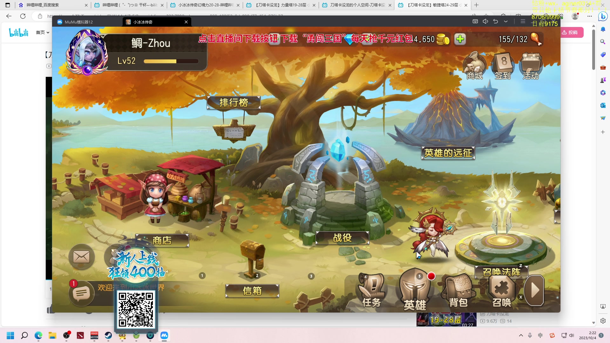This screenshot has width=610, height=343.
Task: Toggle the 中 input method indicator
Action: point(540,335)
